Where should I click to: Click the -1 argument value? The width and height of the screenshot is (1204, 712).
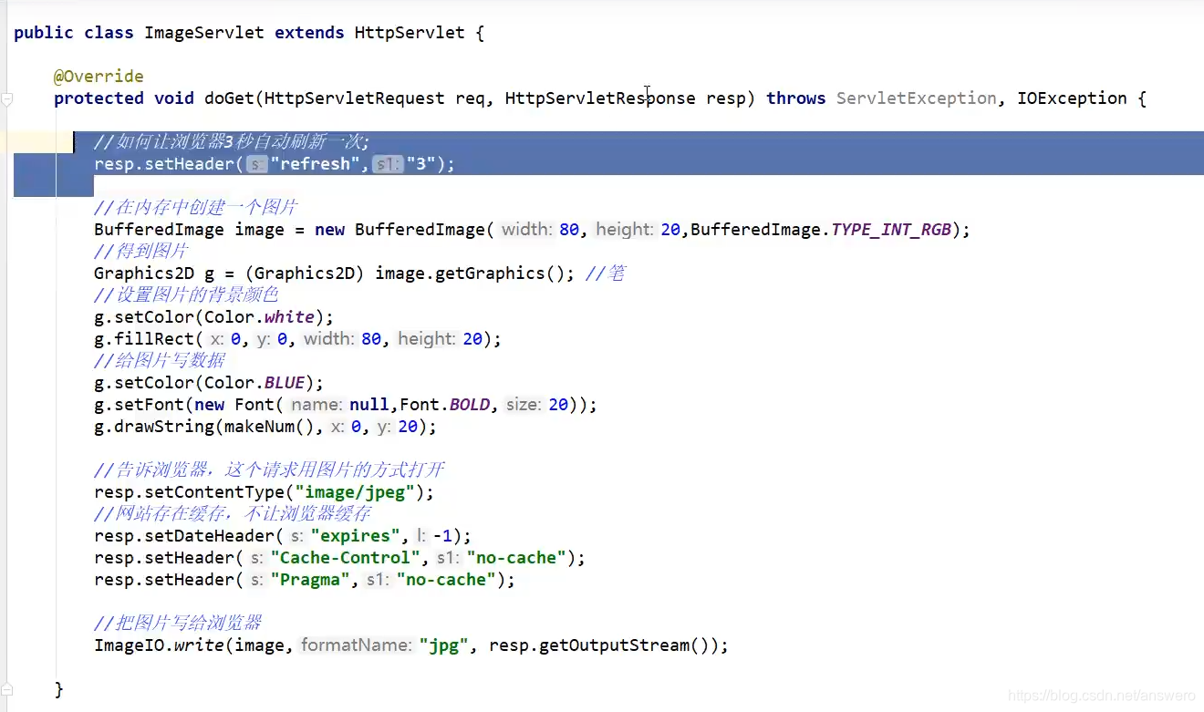tap(442, 536)
